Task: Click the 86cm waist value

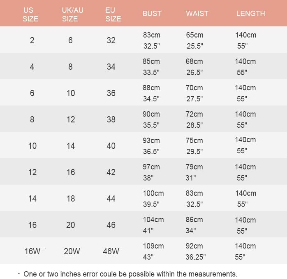Action: (194, 220)
